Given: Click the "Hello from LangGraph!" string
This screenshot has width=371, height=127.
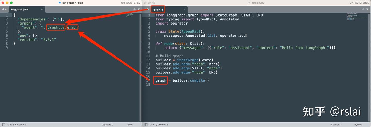Looking at the screenshot, I should pyautogui.click(x=305, y=48).
